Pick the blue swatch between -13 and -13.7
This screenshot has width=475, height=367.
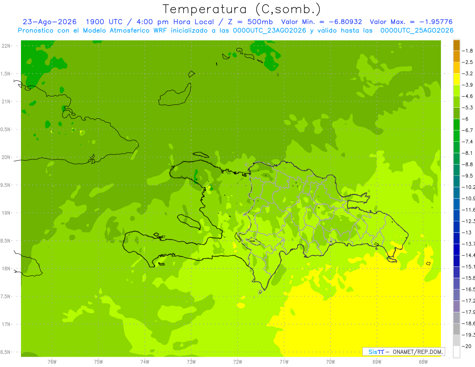pyautogui.click(x=456, y=238)
